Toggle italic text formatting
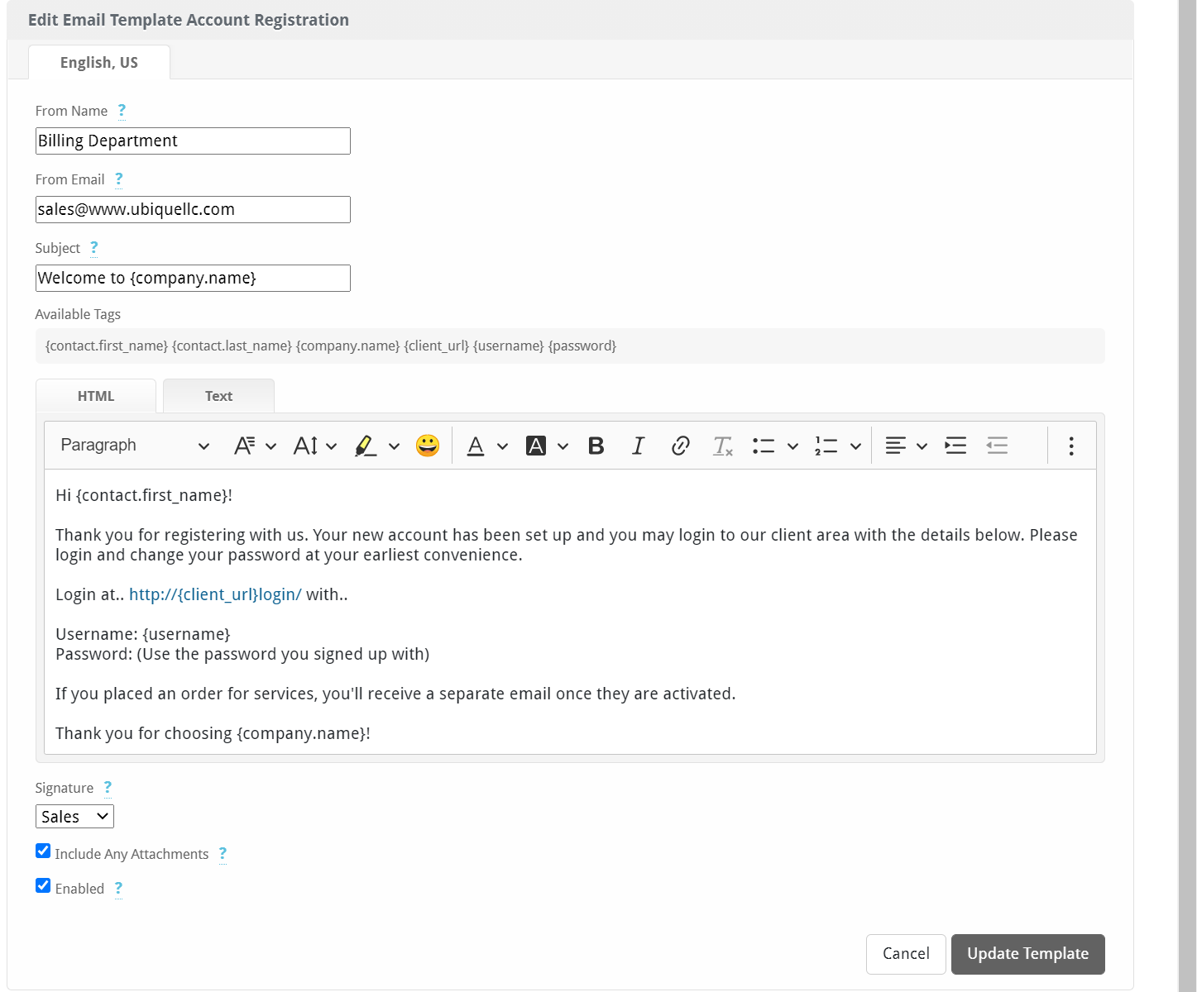This screenshot has height=992, width=1197. click(638, 446)
